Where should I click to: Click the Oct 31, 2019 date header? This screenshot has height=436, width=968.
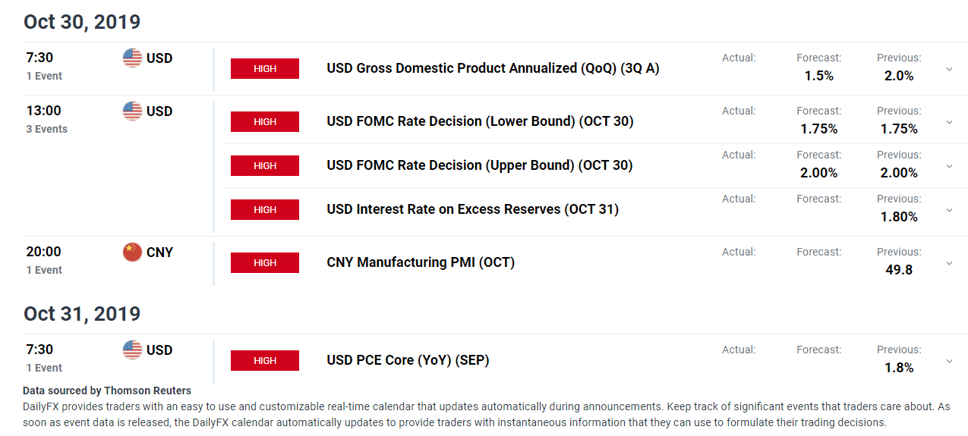(x=81, y=314)
